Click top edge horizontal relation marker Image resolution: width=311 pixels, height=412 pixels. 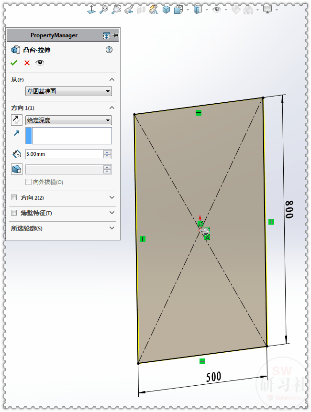(x=199, y=113)
